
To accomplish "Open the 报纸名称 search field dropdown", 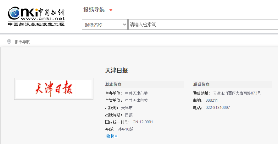I will (105, 24).
